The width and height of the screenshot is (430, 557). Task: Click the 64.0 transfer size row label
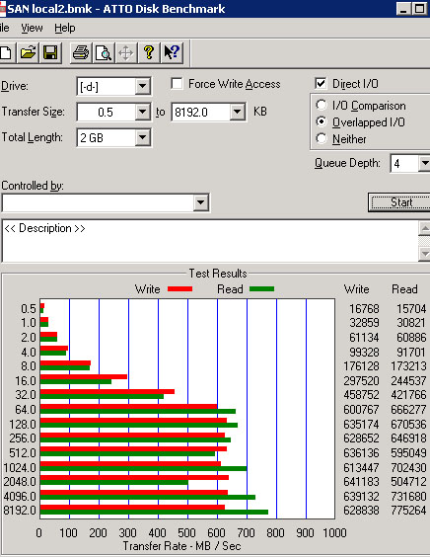tap(26, 410)
